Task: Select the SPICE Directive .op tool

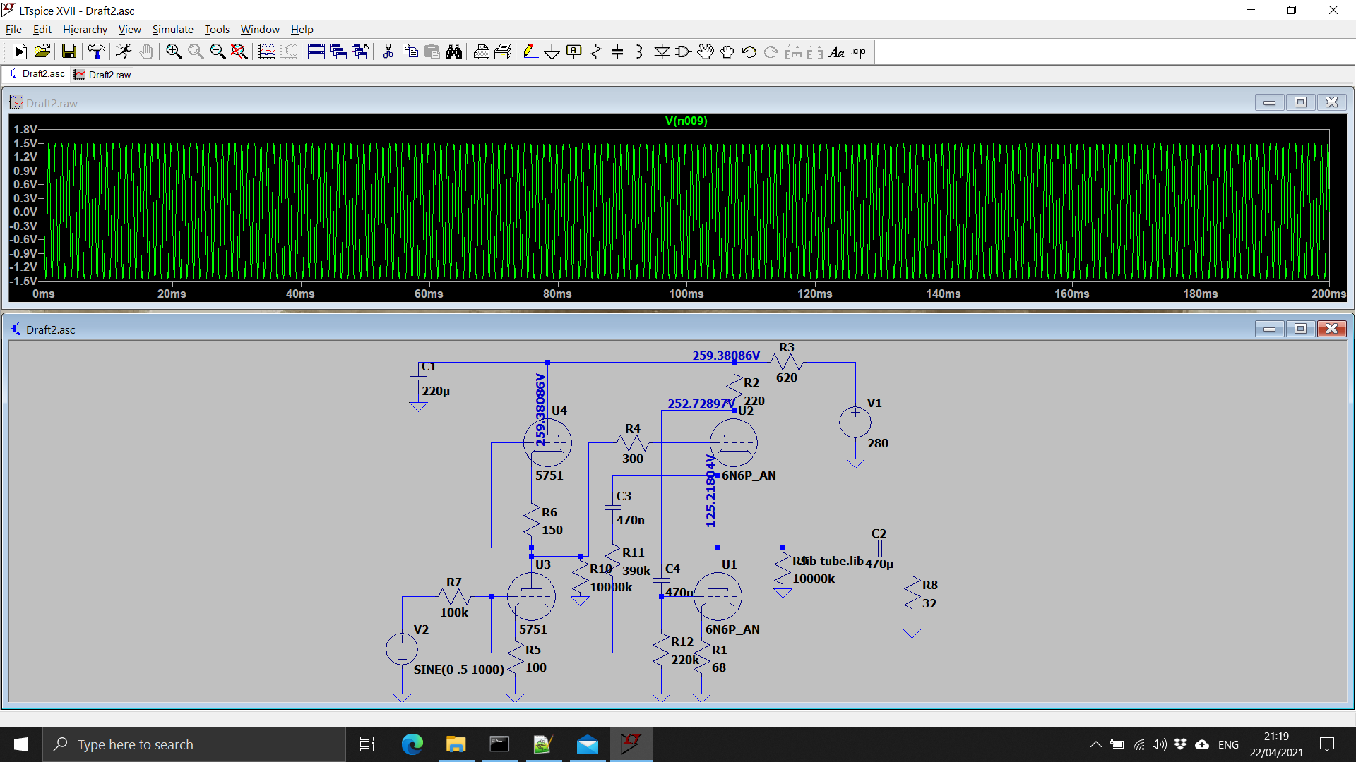Action: coord(859,52)
